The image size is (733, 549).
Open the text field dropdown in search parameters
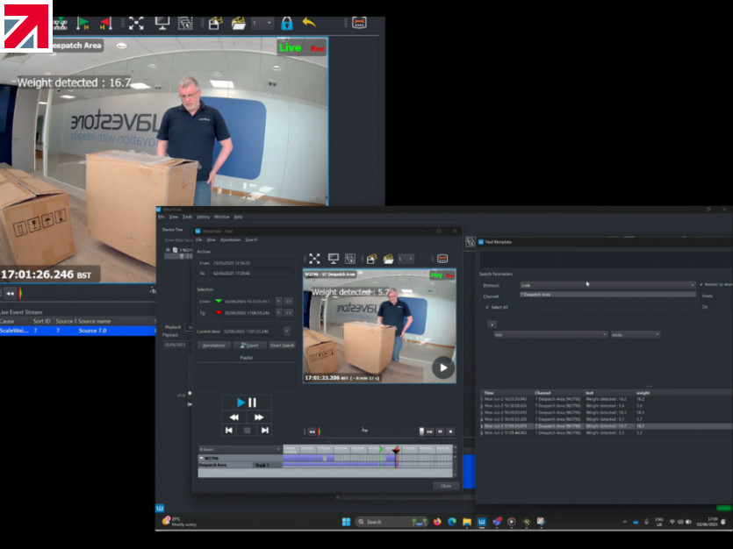550,334
